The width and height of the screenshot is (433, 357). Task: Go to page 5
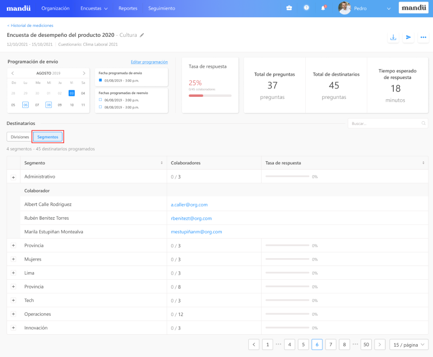tap(303, 345)
